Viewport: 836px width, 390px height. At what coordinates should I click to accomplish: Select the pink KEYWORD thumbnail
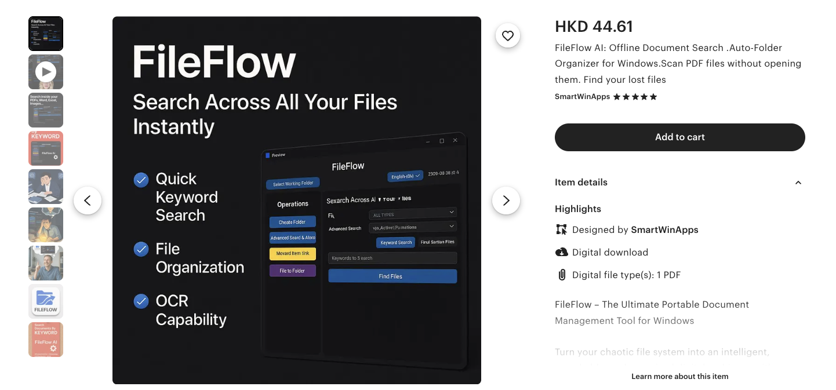(46, 148)
